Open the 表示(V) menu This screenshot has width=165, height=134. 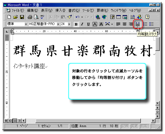pyautogui.click(x=46, y=10)
